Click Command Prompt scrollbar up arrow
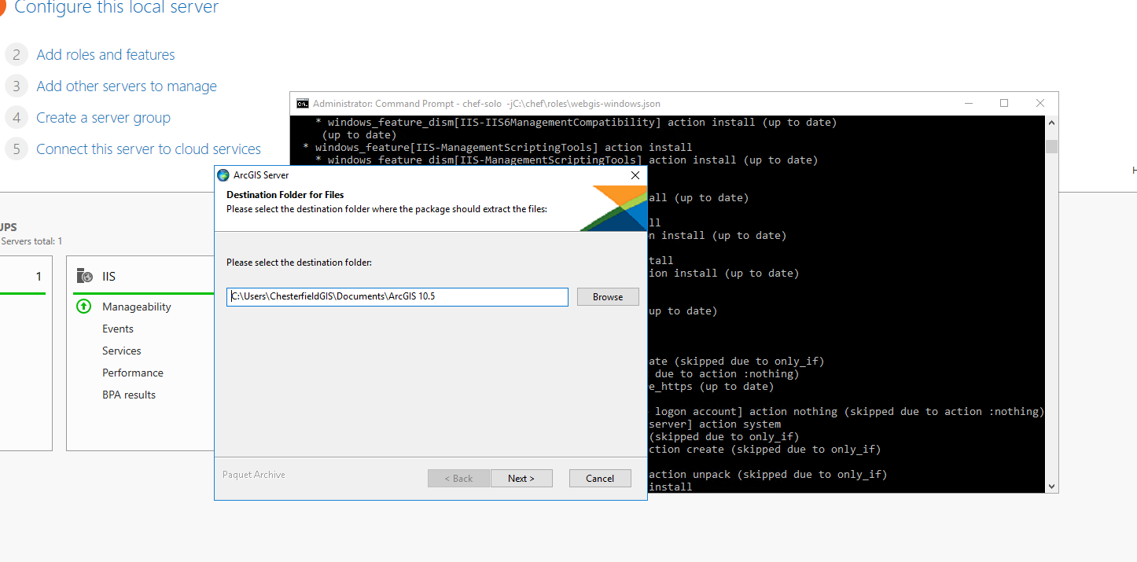This screenshot has width=1137, height=562. click(x=1051, y=123)
